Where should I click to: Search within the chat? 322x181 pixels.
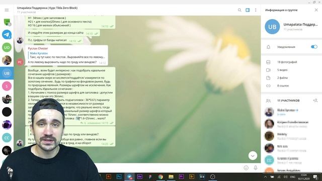(x=239, y=10)
